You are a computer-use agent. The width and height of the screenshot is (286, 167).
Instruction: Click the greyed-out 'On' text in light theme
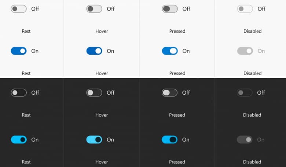[261, 51]
